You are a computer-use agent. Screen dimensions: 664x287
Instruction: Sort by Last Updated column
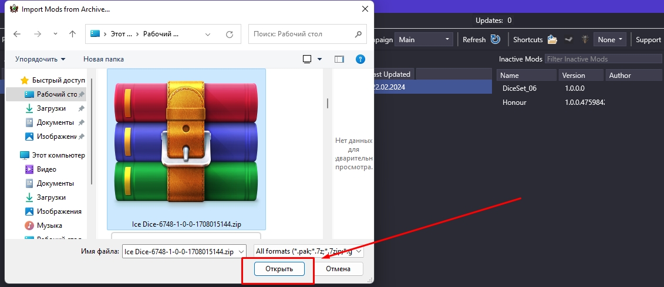click(392, 74)
